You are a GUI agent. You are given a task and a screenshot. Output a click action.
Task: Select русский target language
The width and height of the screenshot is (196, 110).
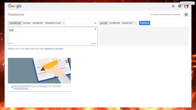tap(104, 23)
